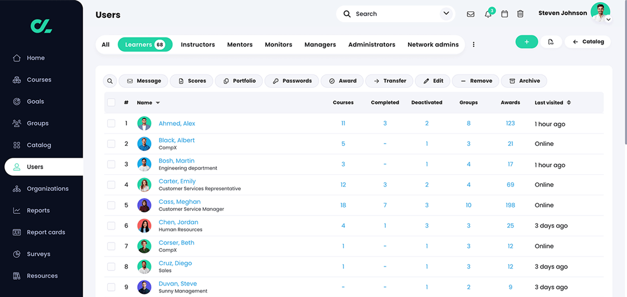Switch to the Instructors tab
This screenshot has width=627, height=297.
coord(198,45)
